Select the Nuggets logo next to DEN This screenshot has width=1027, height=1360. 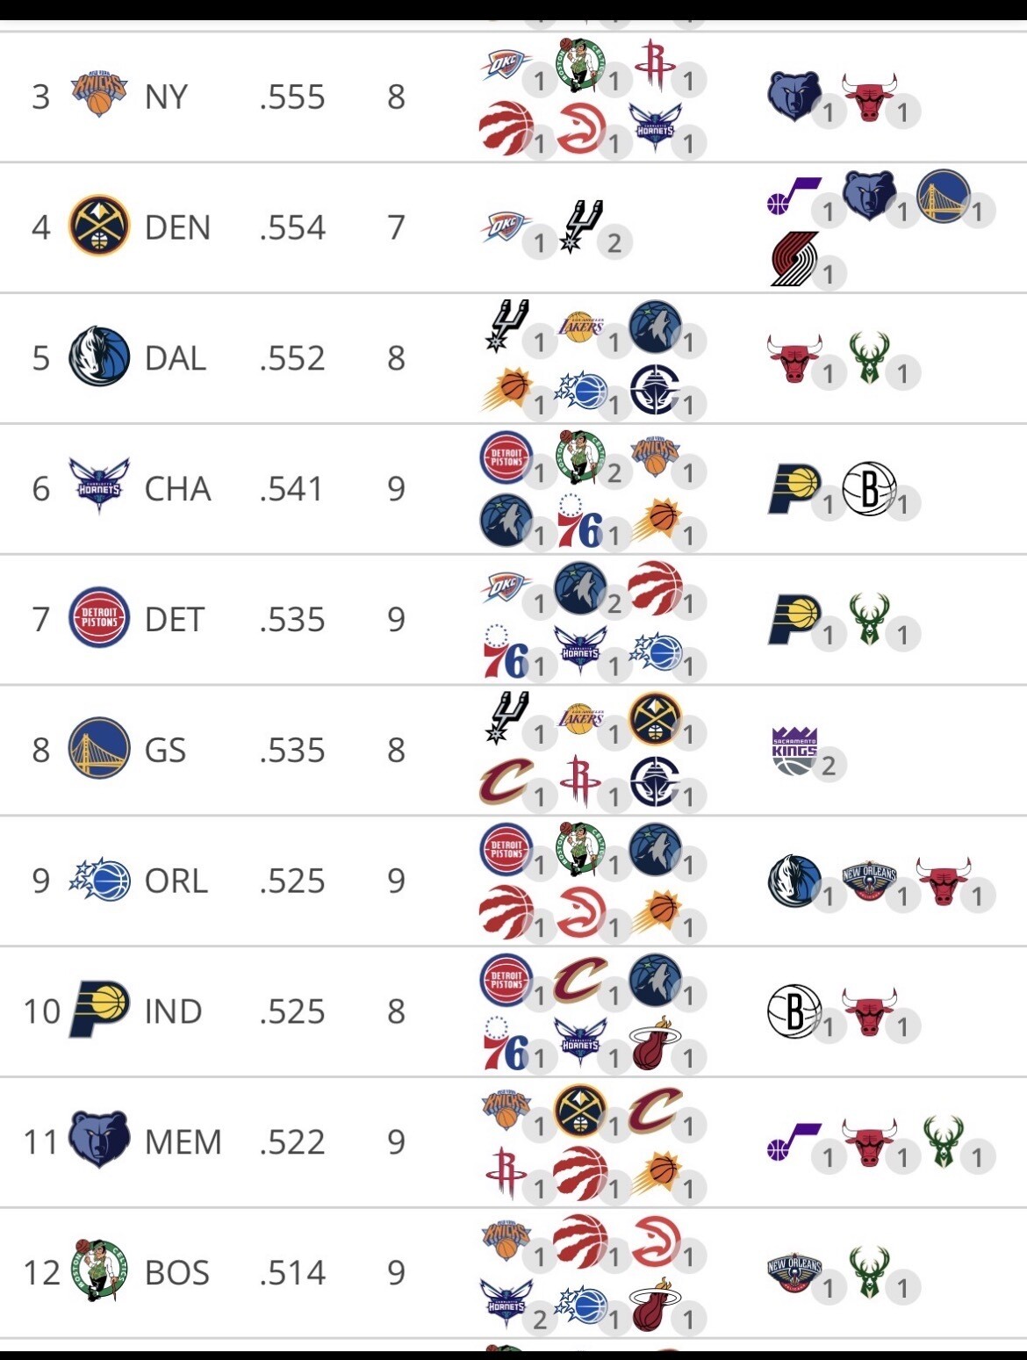pyautogui.click(x=98, y=226)
